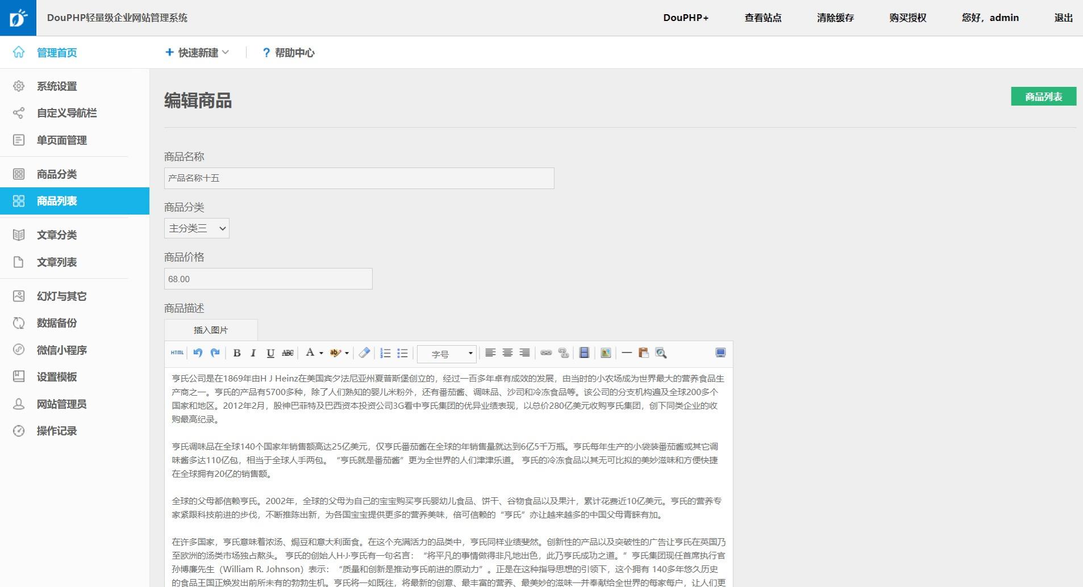The width and height of the screenshot is (1083, 587).
Task: Switch to the 插入图片 tab
Action: (211, 329)
